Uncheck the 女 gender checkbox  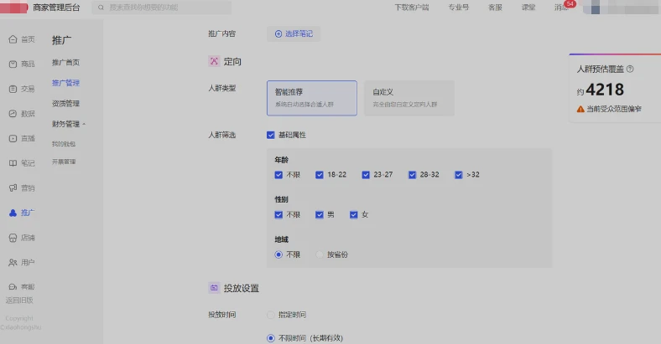pos(353,214)
